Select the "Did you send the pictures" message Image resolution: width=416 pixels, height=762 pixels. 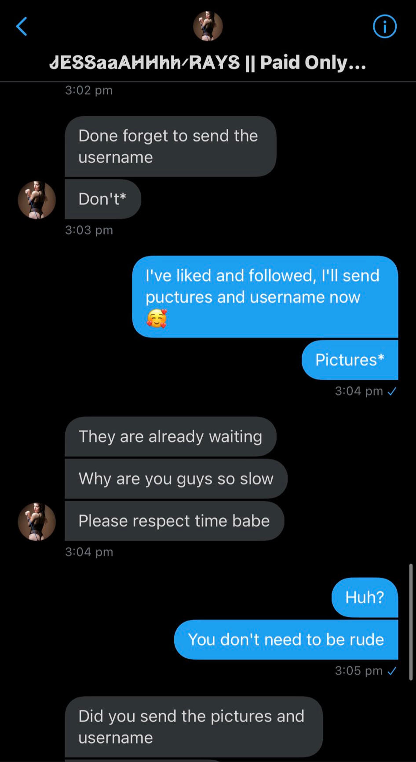(x=193, y=726)
